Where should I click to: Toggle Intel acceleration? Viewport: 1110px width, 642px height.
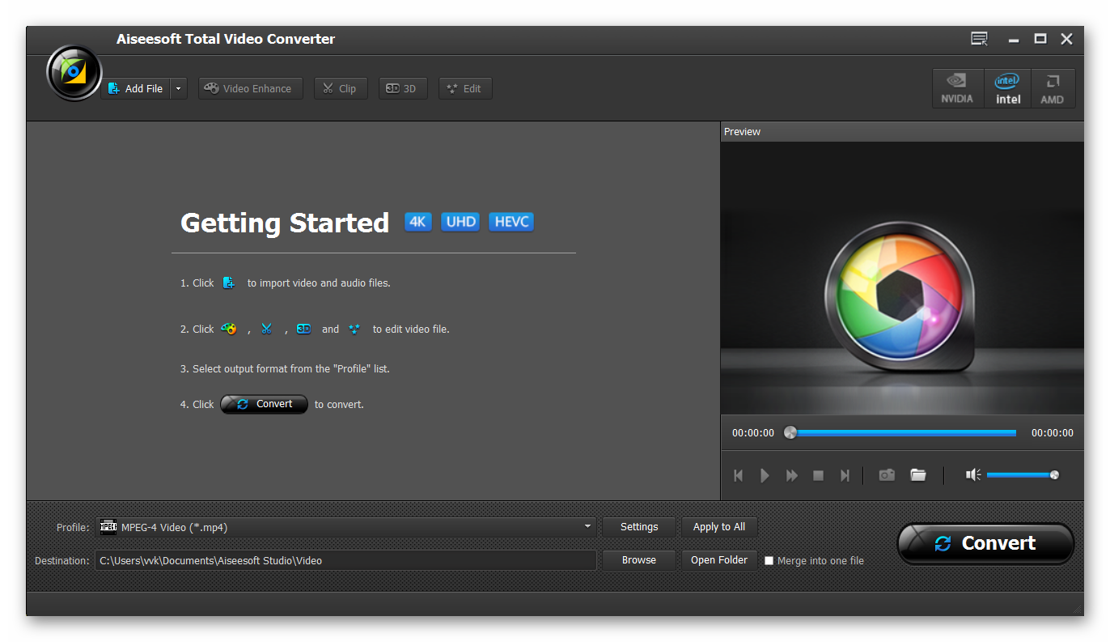pos(1007,88)
